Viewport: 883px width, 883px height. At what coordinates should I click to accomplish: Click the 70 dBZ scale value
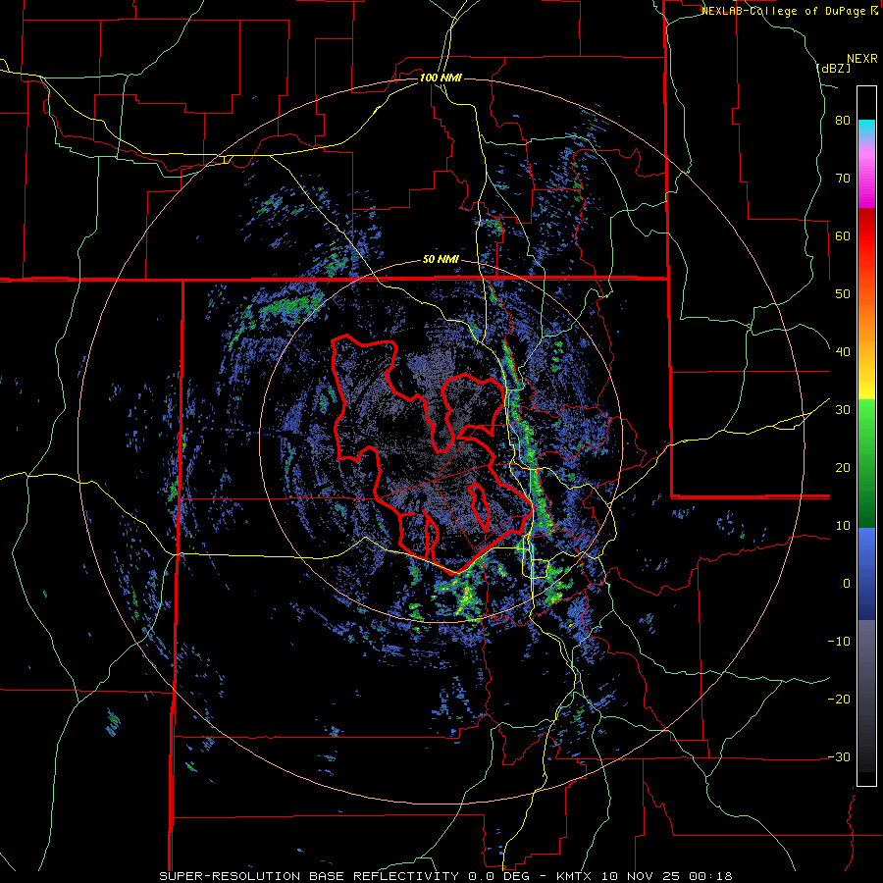843,179
